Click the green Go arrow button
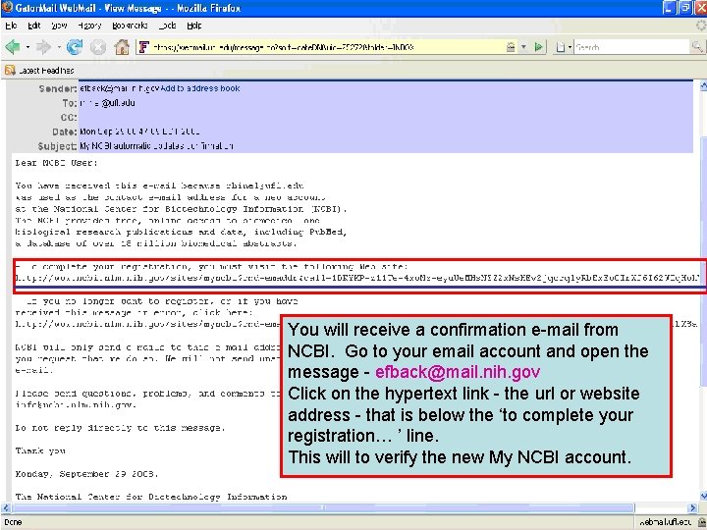The height and width of the screenshot is (530, 707). [x=538, y=47]
